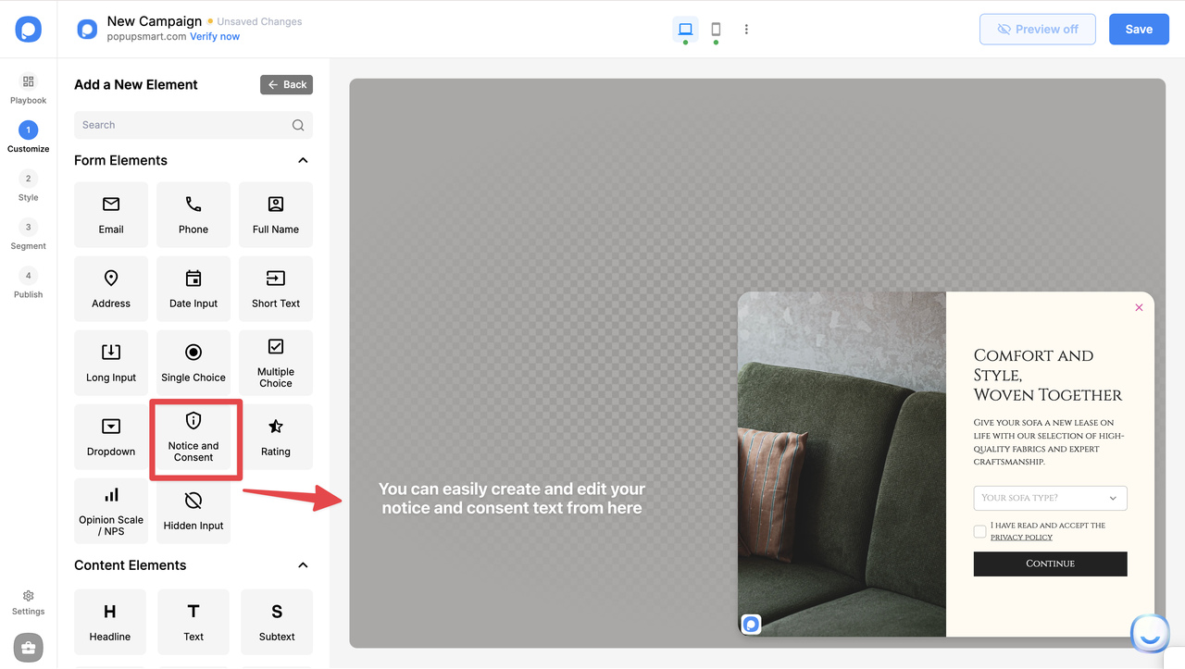Add a Phone input element
1185x669 pixels.
pyautogui.click(x=193, y=215)
